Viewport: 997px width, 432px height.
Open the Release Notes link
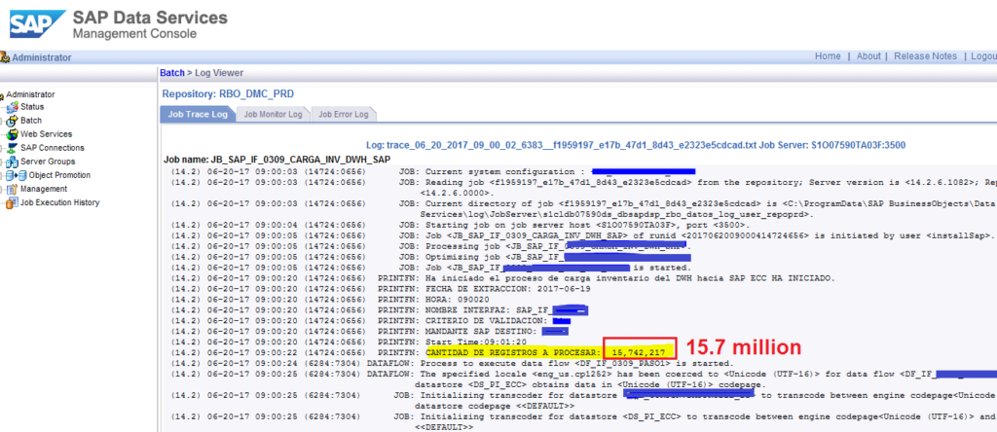[925, 56]
